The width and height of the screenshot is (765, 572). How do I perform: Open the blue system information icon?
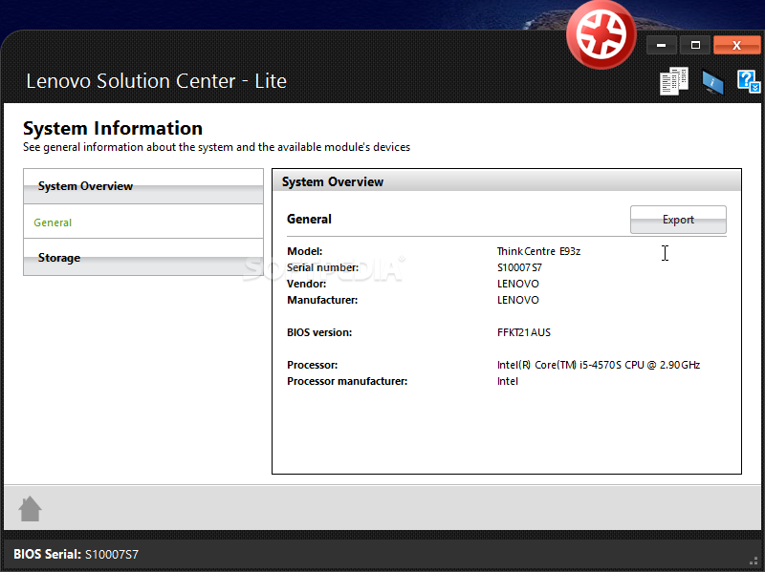pyautogui.click(x=712, y=82)
